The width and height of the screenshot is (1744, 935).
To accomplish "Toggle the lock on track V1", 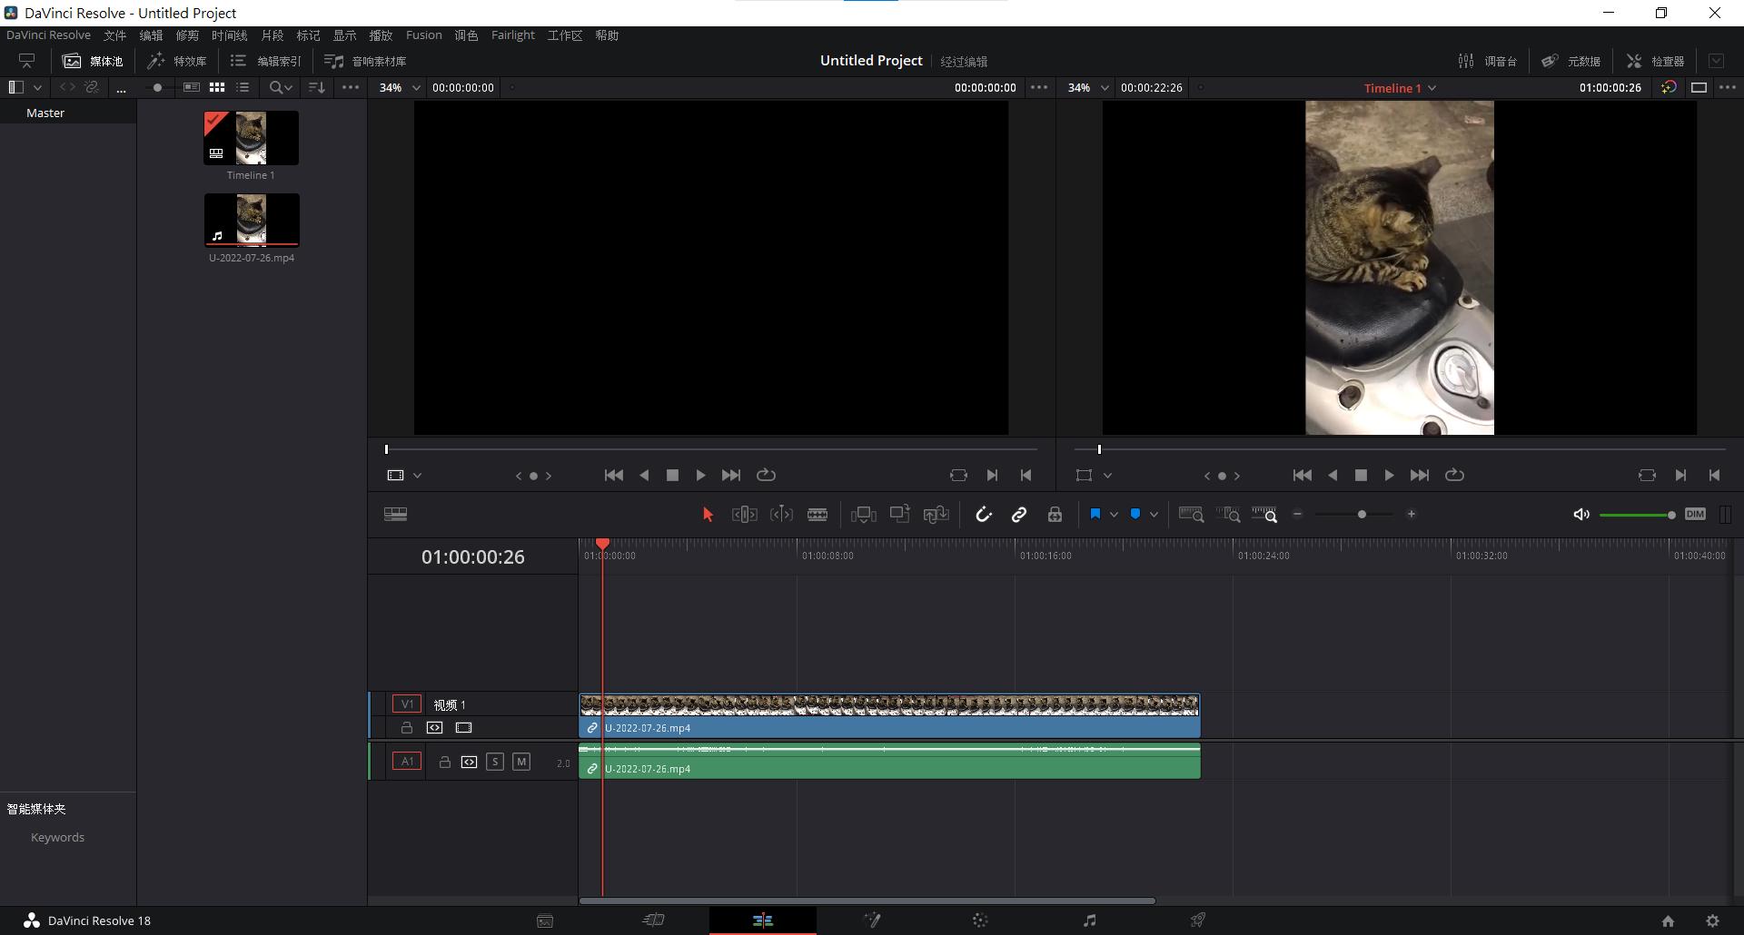I will [x=406, y=727].
